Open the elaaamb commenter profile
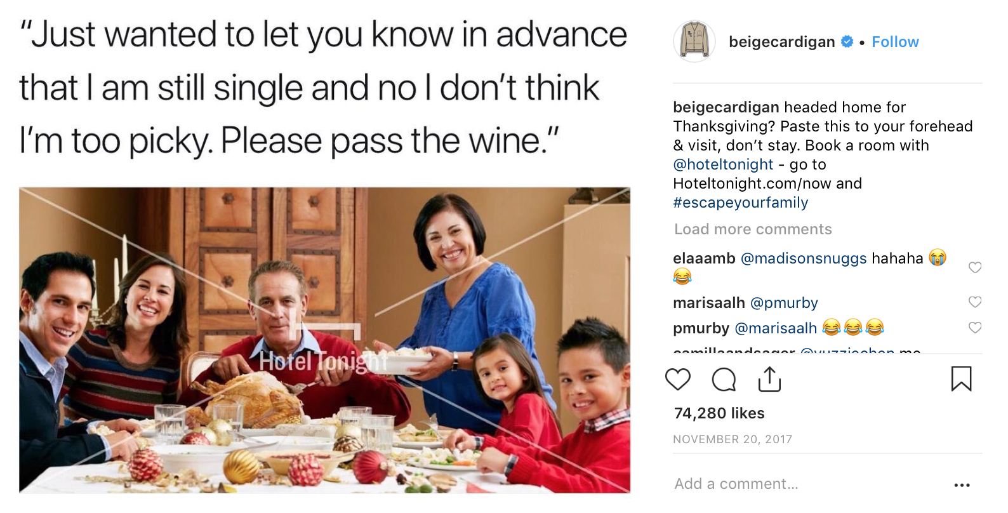Viewport: 1008px width, 513px height. click(704, 258)
